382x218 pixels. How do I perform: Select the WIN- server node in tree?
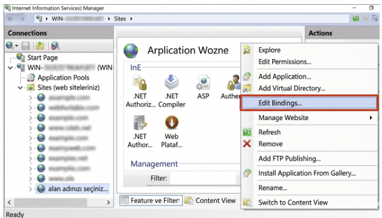(x=70, y=67)
